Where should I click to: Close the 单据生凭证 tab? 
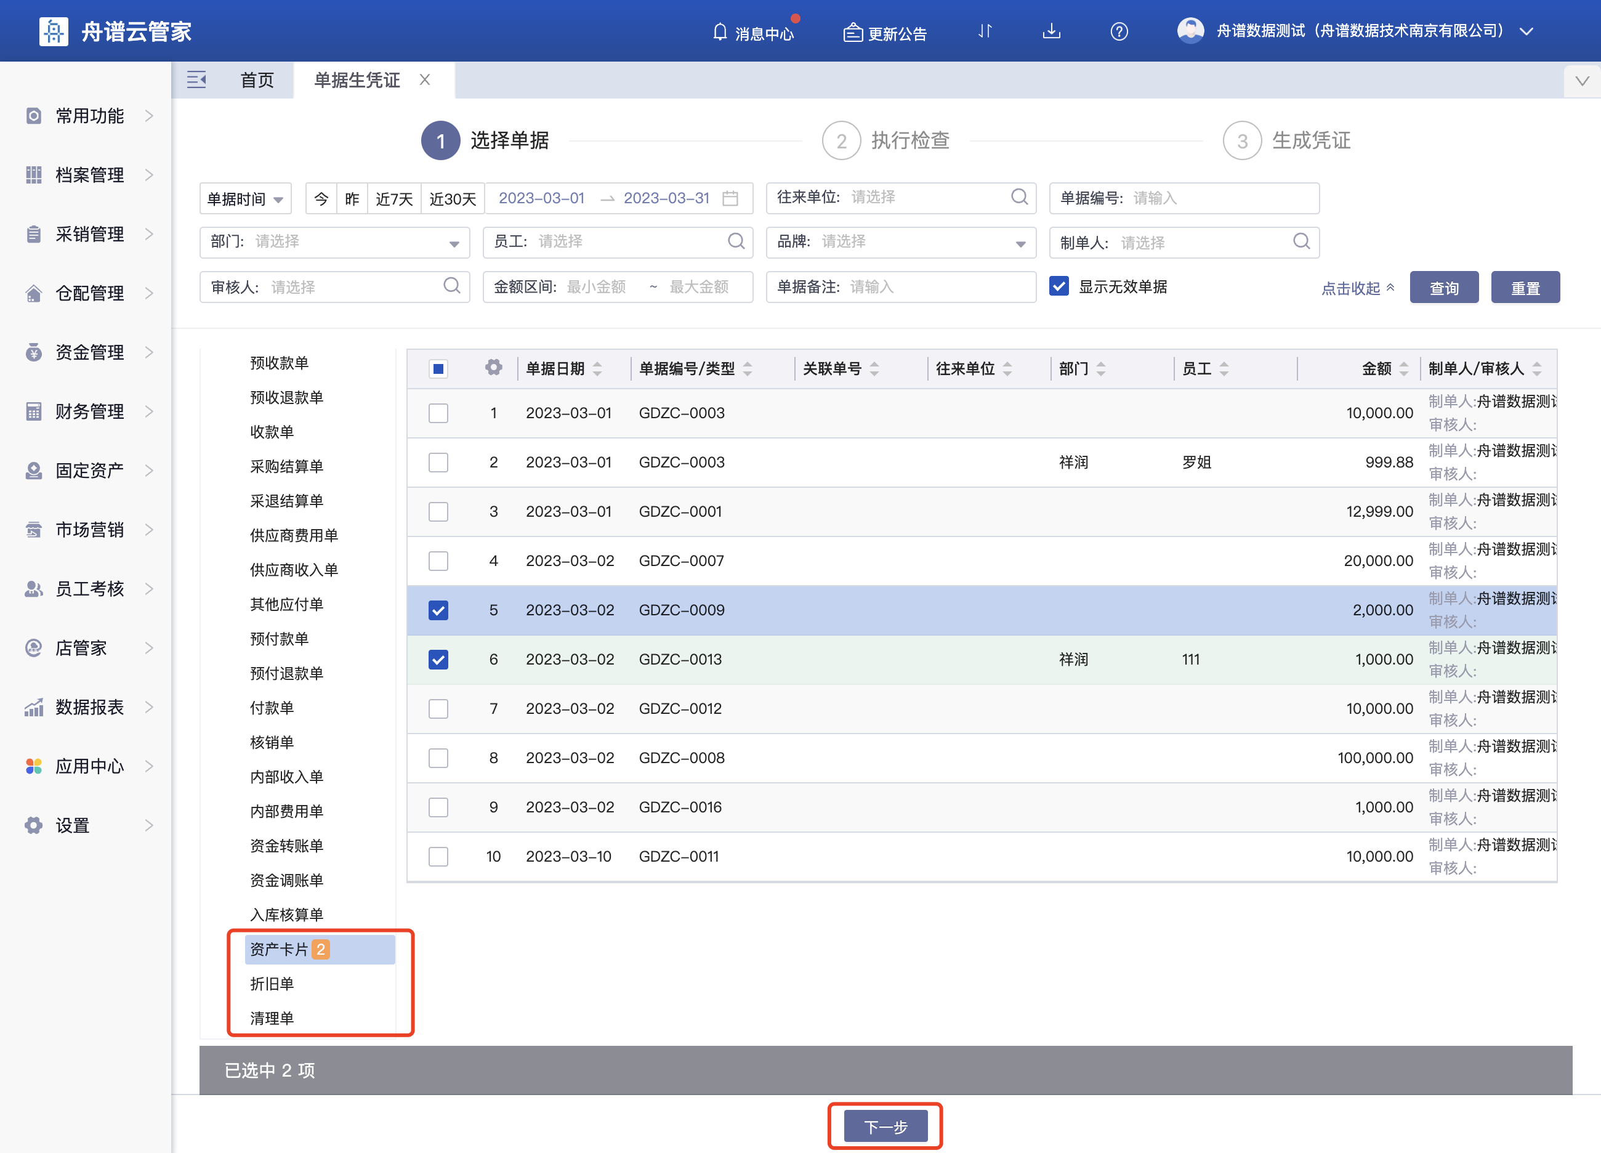click(x=425, y=80)
